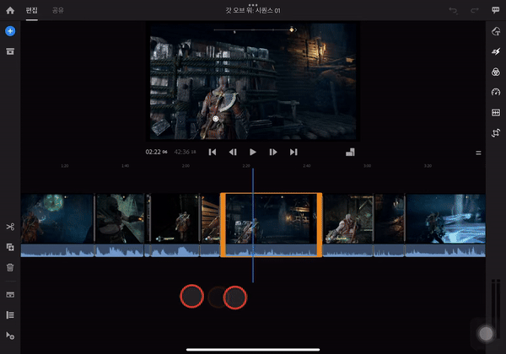Redo the last edit
Screen dimensions: 506x354
click(474, 11)
